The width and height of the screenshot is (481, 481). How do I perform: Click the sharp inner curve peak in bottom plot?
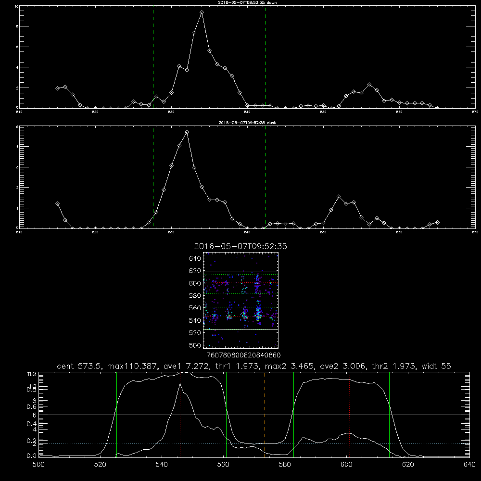(180, 384)
